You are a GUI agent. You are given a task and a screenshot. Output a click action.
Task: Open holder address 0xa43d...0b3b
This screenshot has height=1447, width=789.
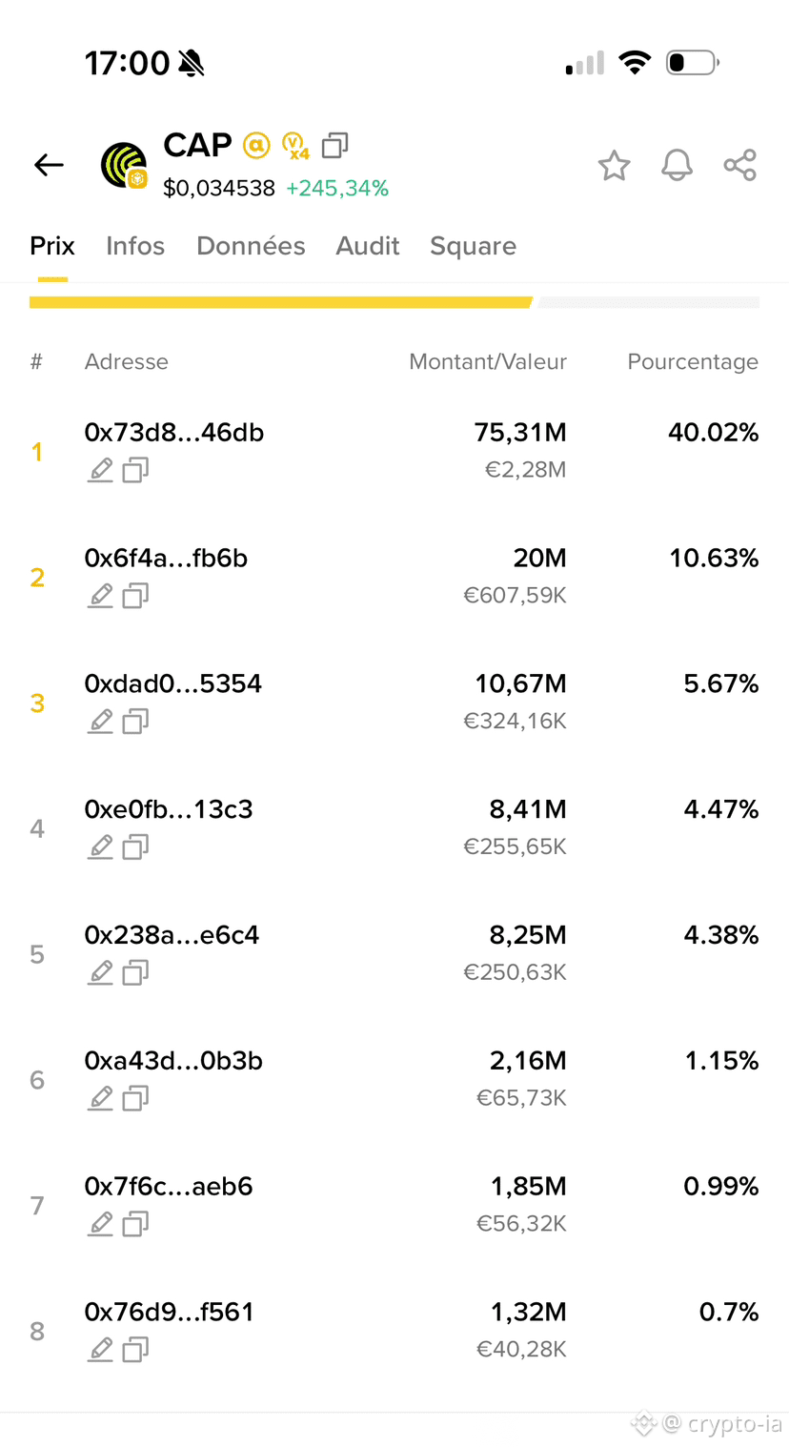click(x=173, y=1061)
